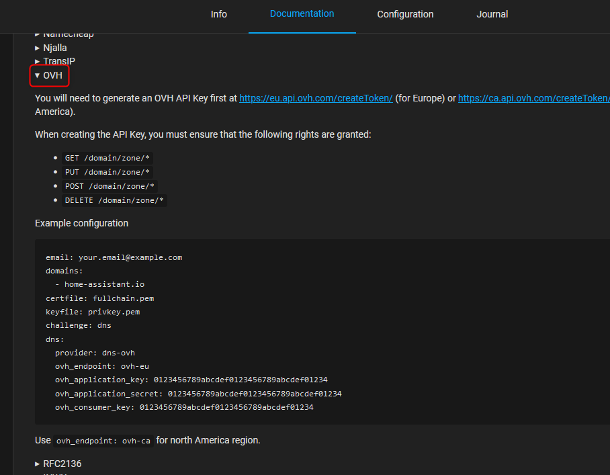
Task: Go to the Journal tab
Action: click(492, 14)
